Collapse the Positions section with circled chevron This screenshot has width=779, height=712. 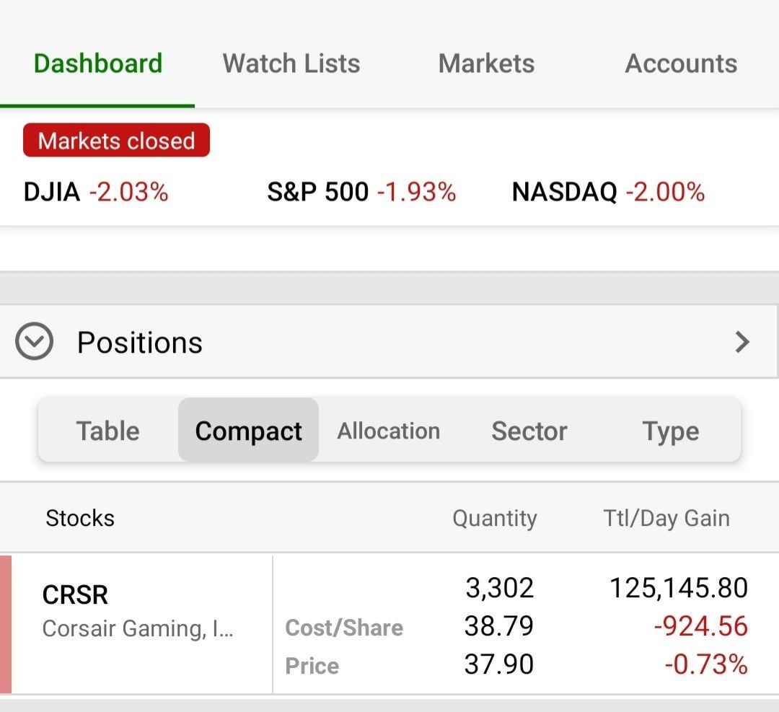click(35, 342)
